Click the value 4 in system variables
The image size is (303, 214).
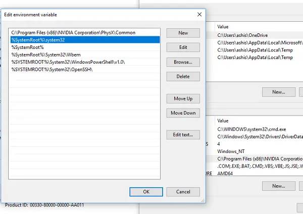(x=219, y=144)
